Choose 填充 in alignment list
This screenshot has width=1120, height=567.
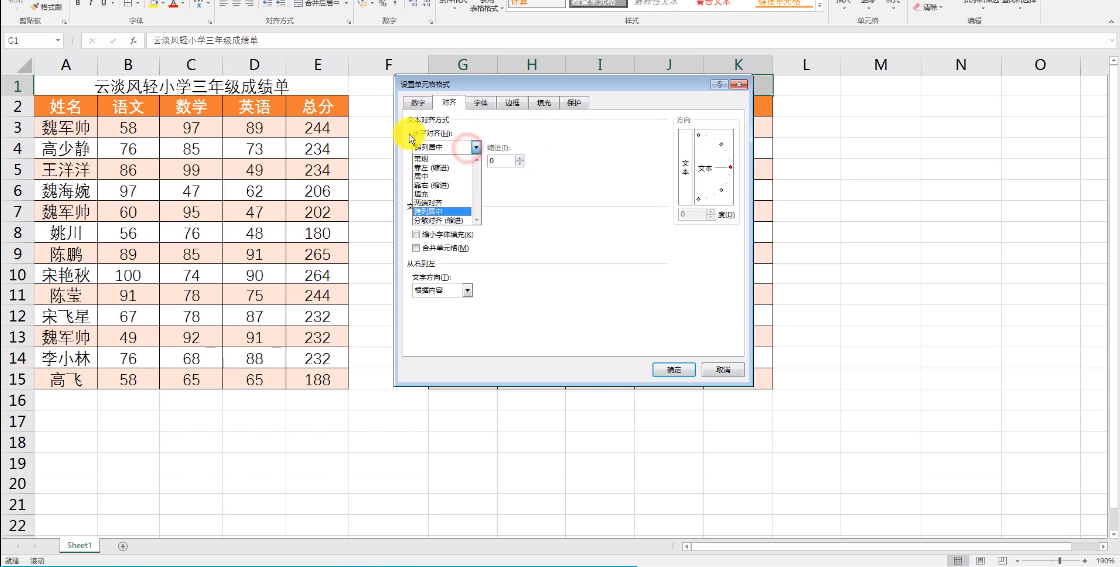(x=442, y=194)
